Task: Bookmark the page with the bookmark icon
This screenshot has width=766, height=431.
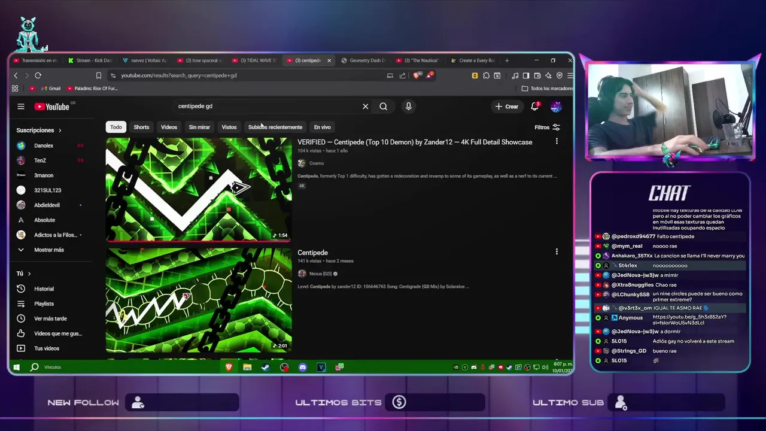Action: click(x=98, y=75)
